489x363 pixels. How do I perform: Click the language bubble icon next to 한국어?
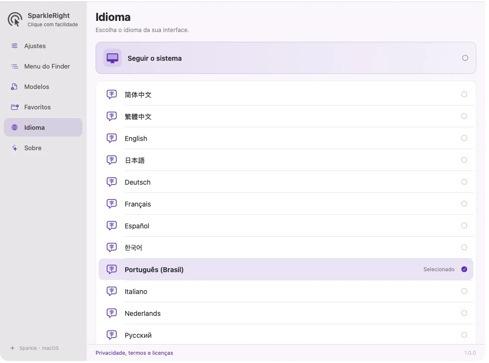(112, 247)
